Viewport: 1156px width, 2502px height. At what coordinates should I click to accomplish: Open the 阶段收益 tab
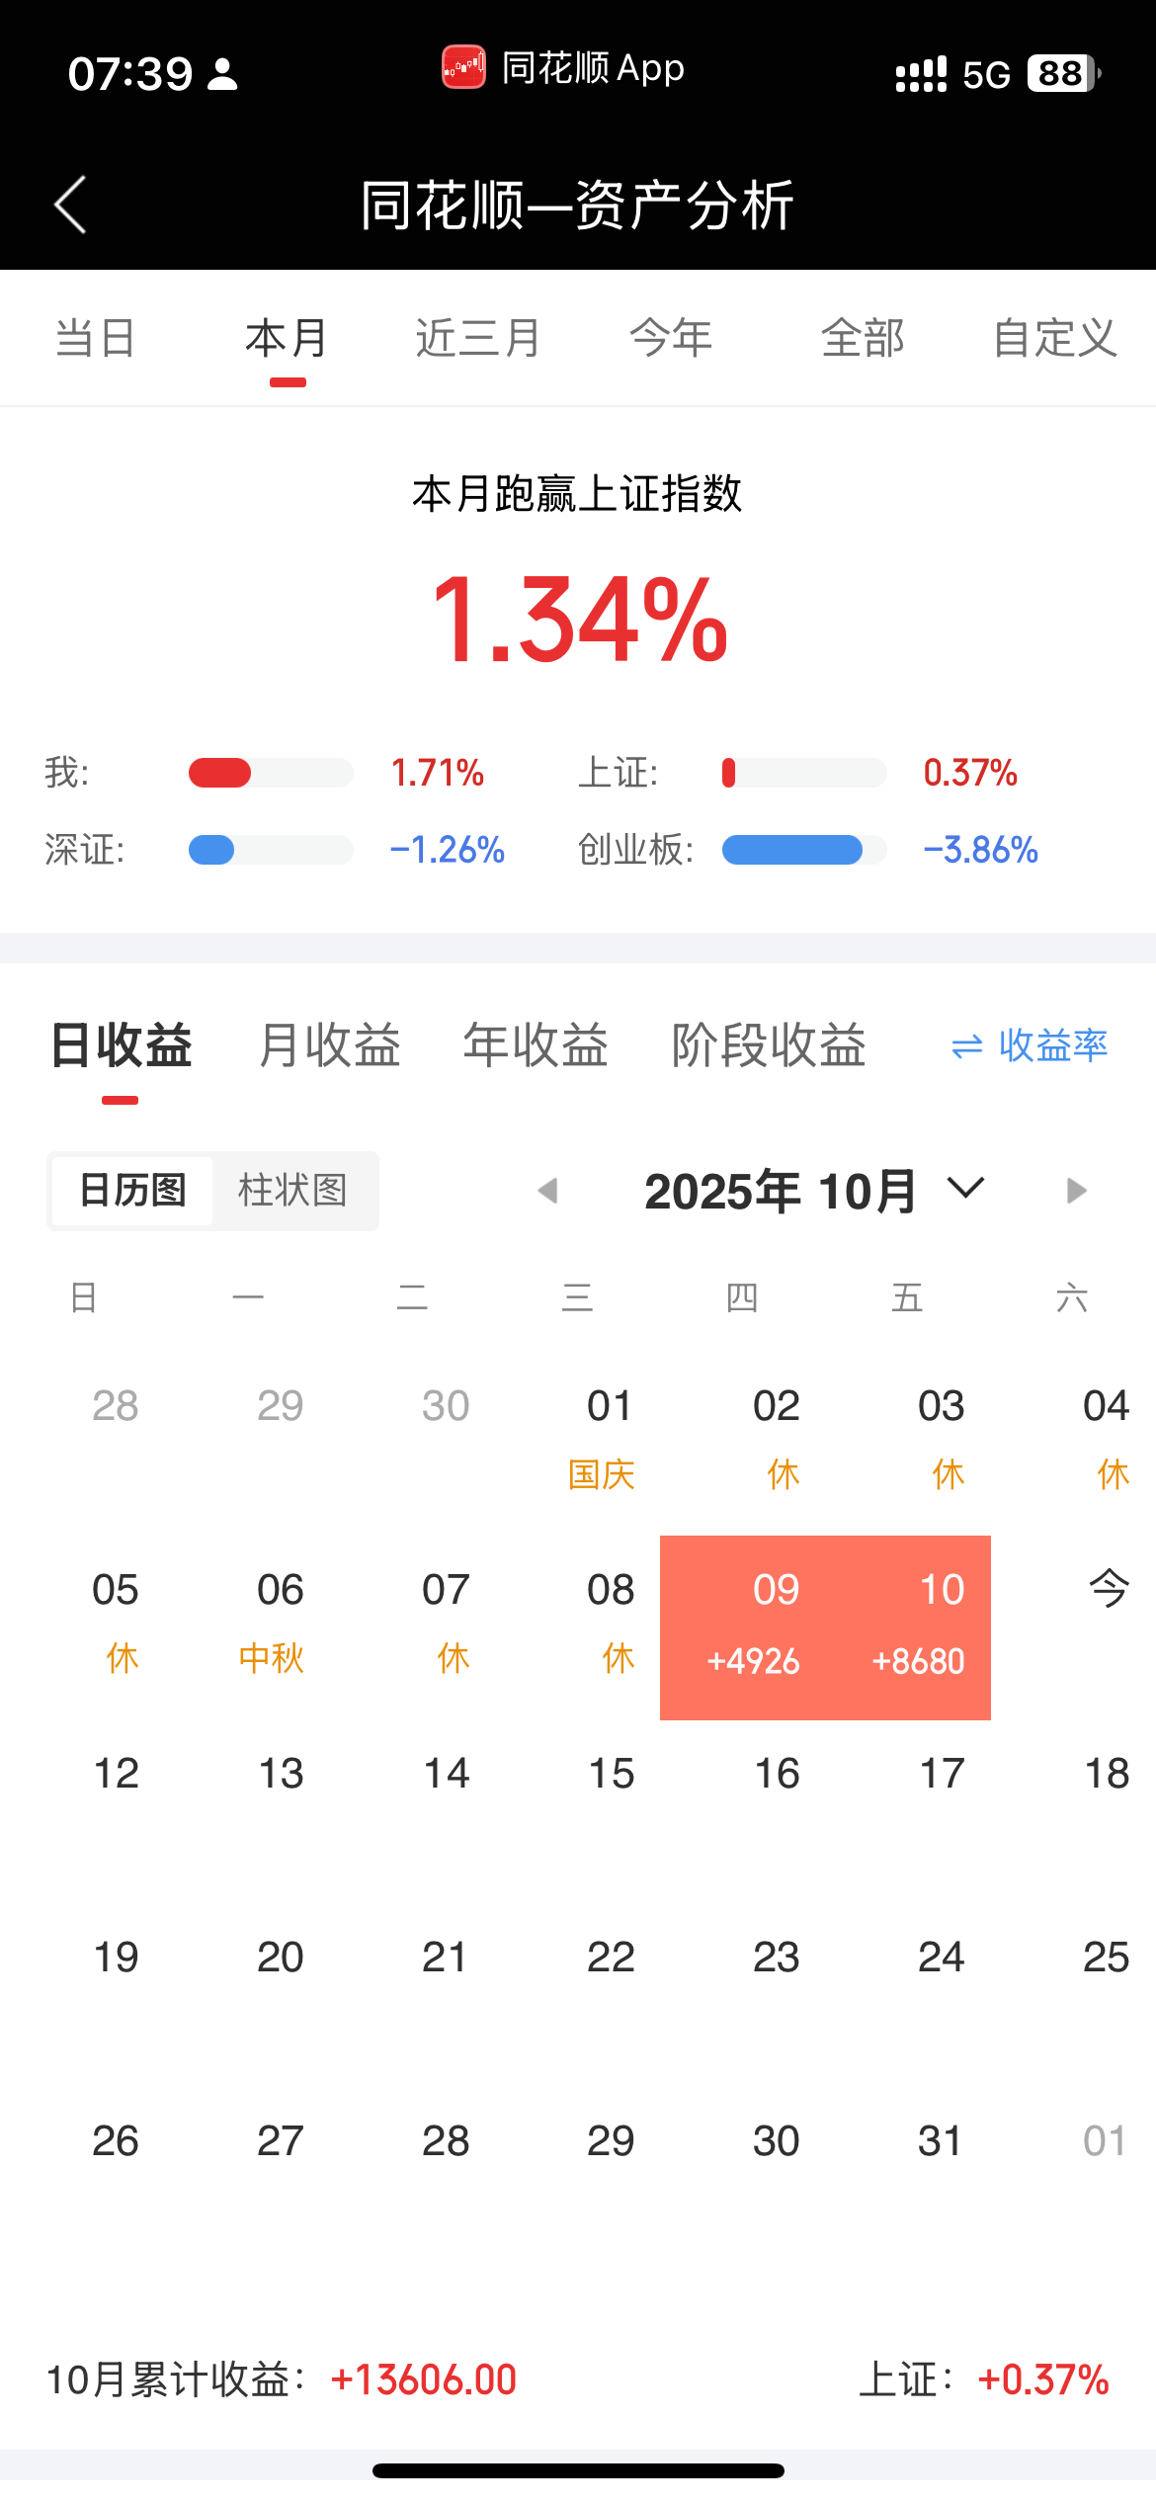click(x=768, y=1045)
